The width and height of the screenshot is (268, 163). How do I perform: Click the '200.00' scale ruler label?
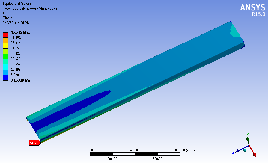[x=112, y=159]
